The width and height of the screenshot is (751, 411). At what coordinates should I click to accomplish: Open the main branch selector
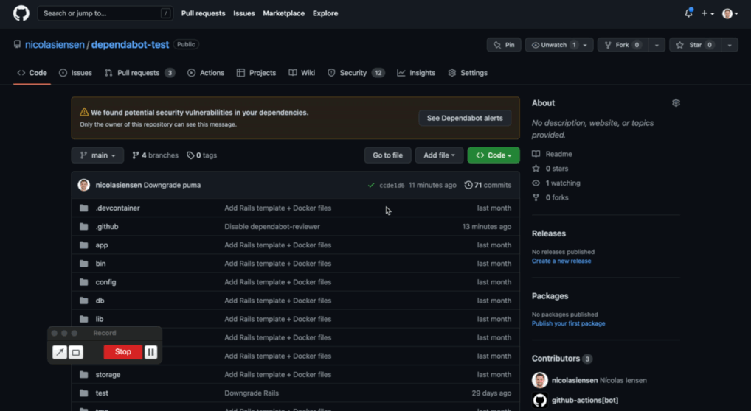pyautogui.click(x=97, y=155)
